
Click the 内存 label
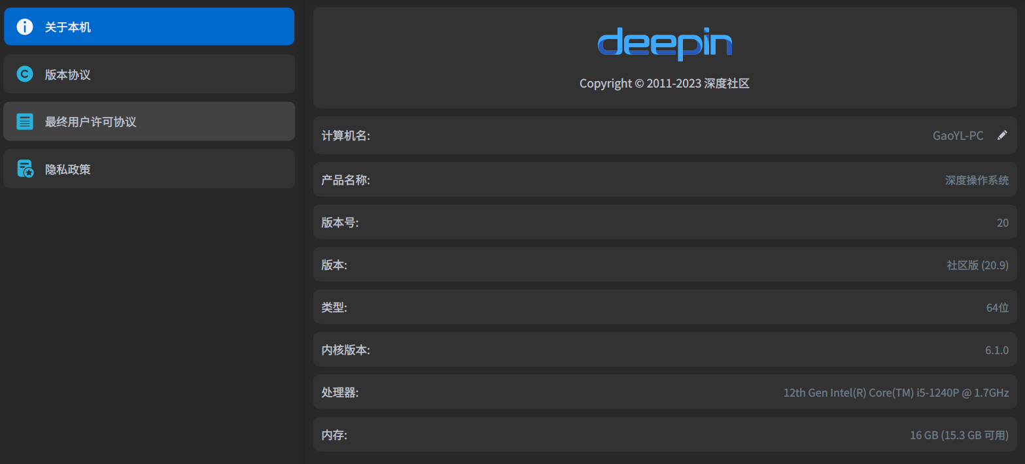(x=334, y=435)
